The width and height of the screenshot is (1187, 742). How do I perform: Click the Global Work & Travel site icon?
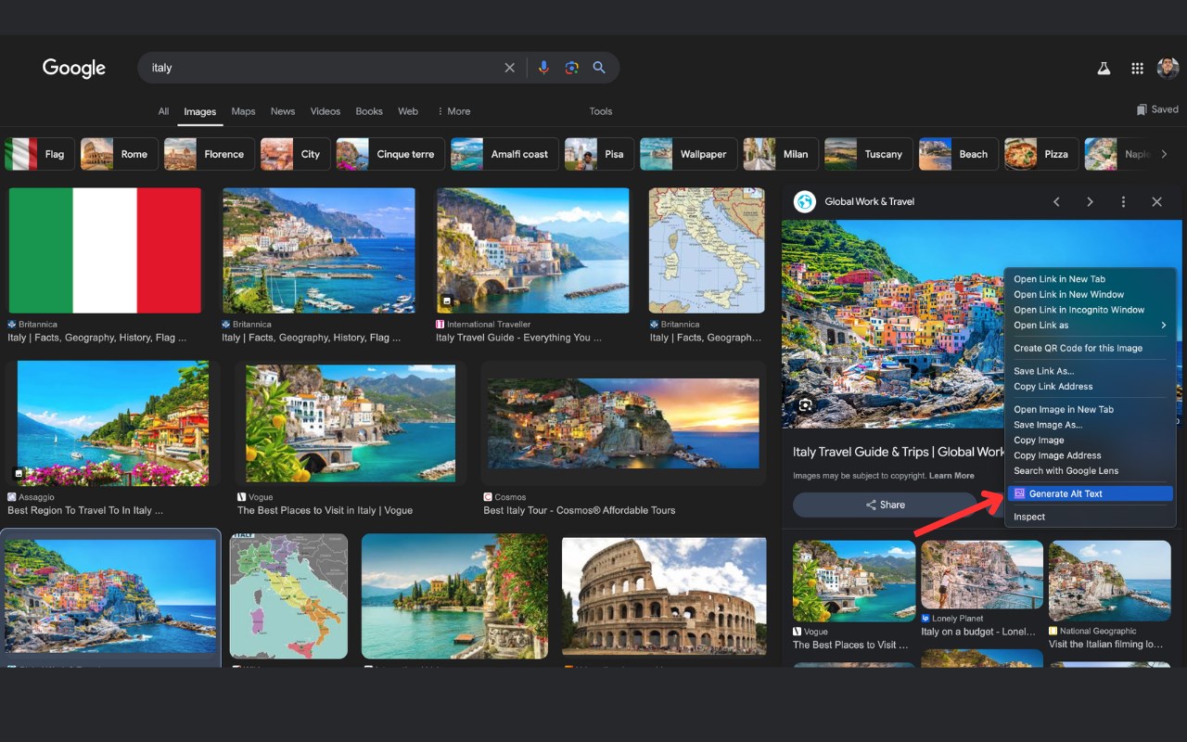805,201
